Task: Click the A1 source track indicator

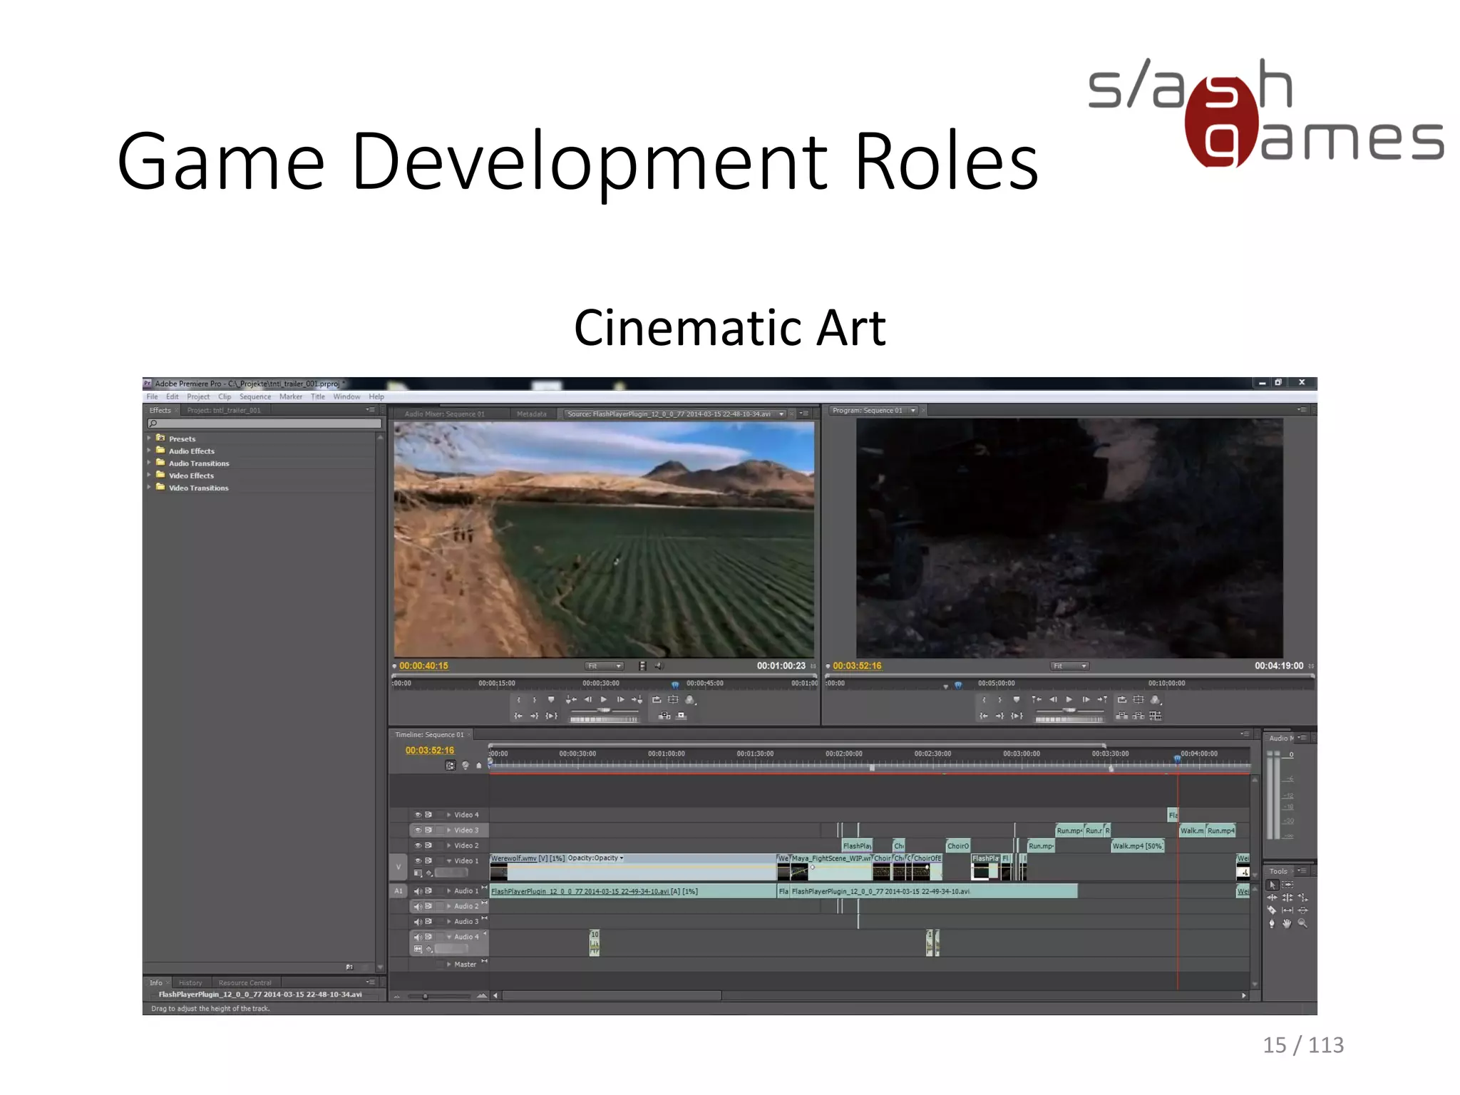Action: click(x=399, y=891)
